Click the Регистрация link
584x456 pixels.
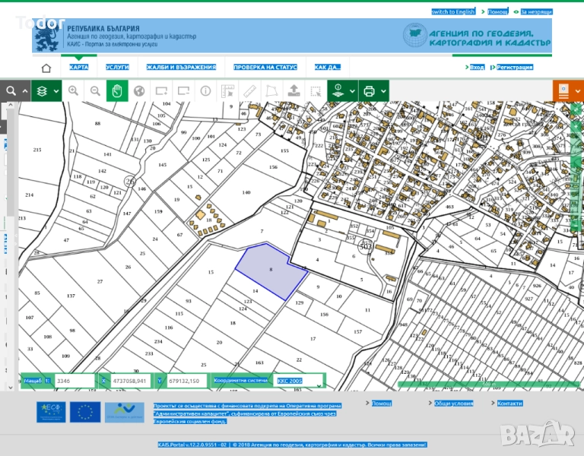coord(515,68)
